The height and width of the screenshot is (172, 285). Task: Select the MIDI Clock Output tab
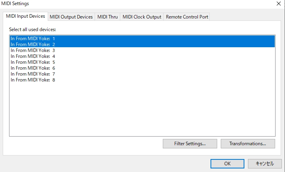pyautogui.click(x=142, y=17)
